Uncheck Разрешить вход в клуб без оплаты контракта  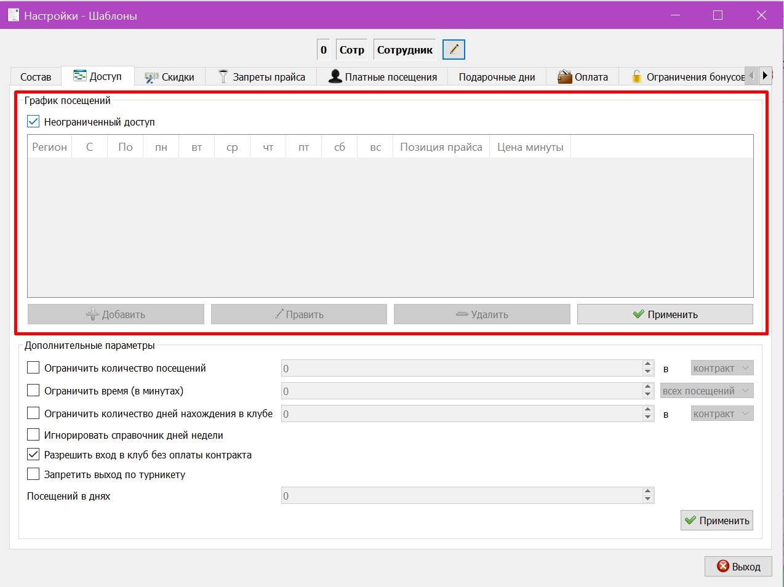[33, 455]
